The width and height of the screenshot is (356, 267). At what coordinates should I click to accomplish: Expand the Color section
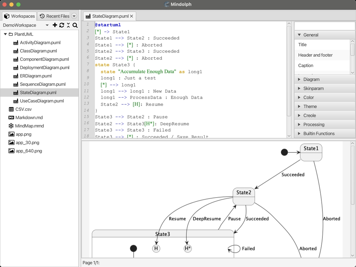coord(299,97)
